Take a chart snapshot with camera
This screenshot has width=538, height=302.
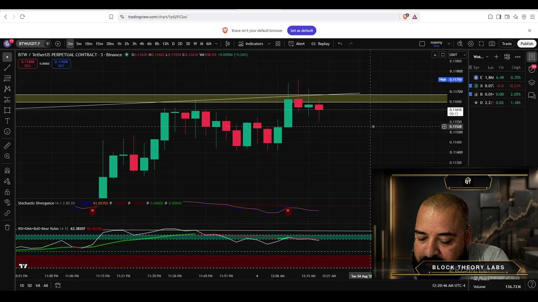tap(492, 44)
